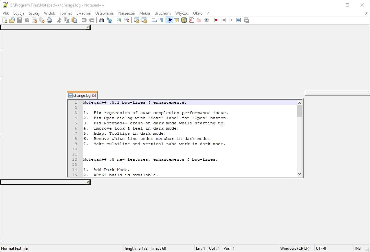This screenshot has width=370, height=252.
Task: Click the Copy toolbar icon
Action: (67, 20)
